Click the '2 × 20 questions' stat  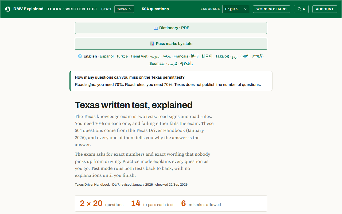pos(102,204)
